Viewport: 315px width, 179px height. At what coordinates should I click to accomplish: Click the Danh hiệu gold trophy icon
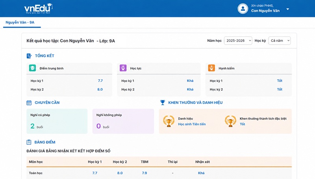pos(169,121)
